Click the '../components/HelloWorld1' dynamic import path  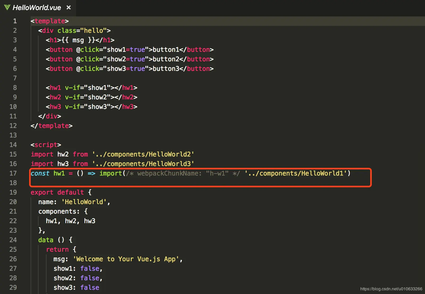tap(296, 173)
